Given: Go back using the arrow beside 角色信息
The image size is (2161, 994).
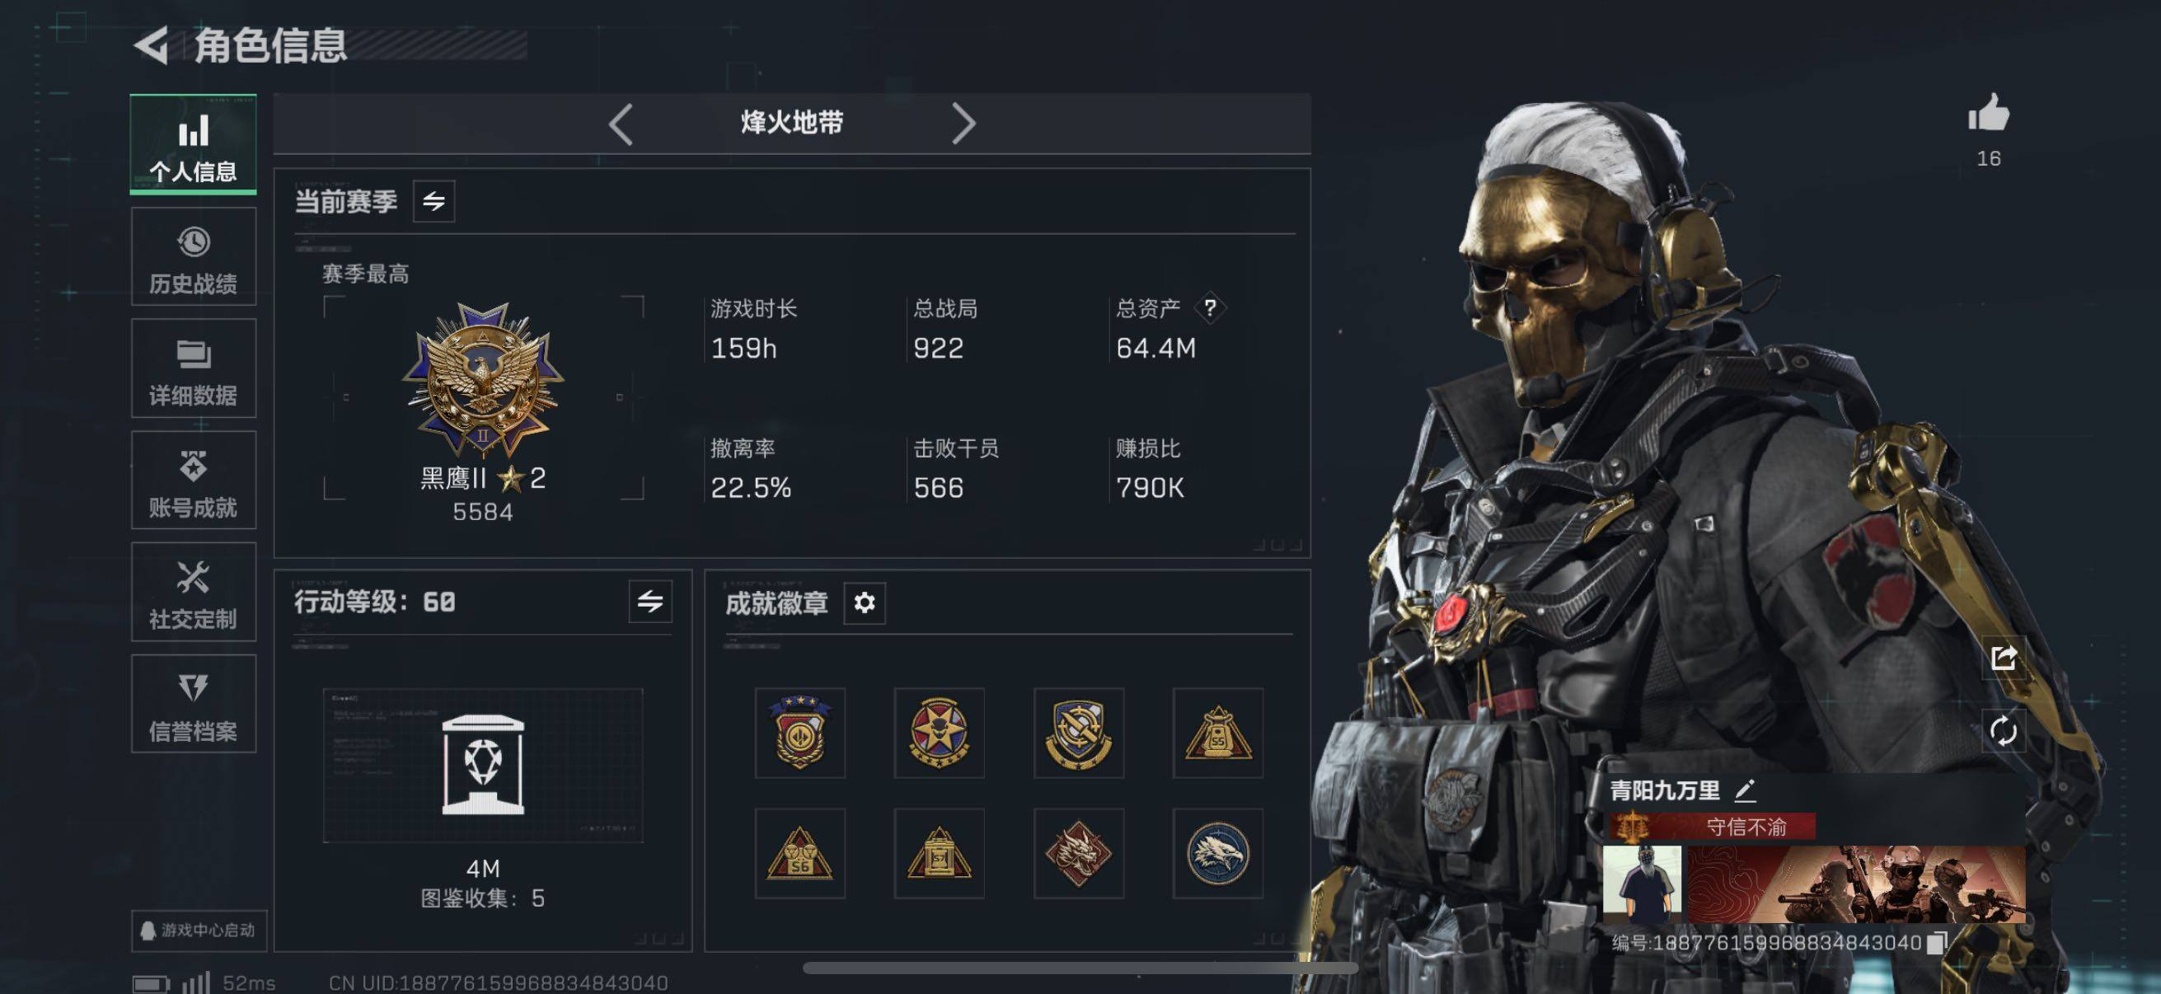Looking at the screenshot, I should [x=151, y=45].
